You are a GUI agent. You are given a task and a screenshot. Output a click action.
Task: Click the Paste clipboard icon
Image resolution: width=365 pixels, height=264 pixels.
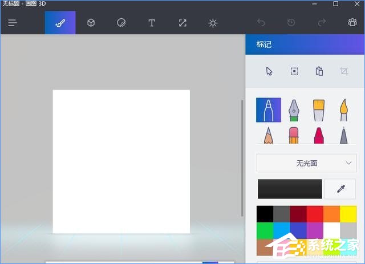point(319,71)
